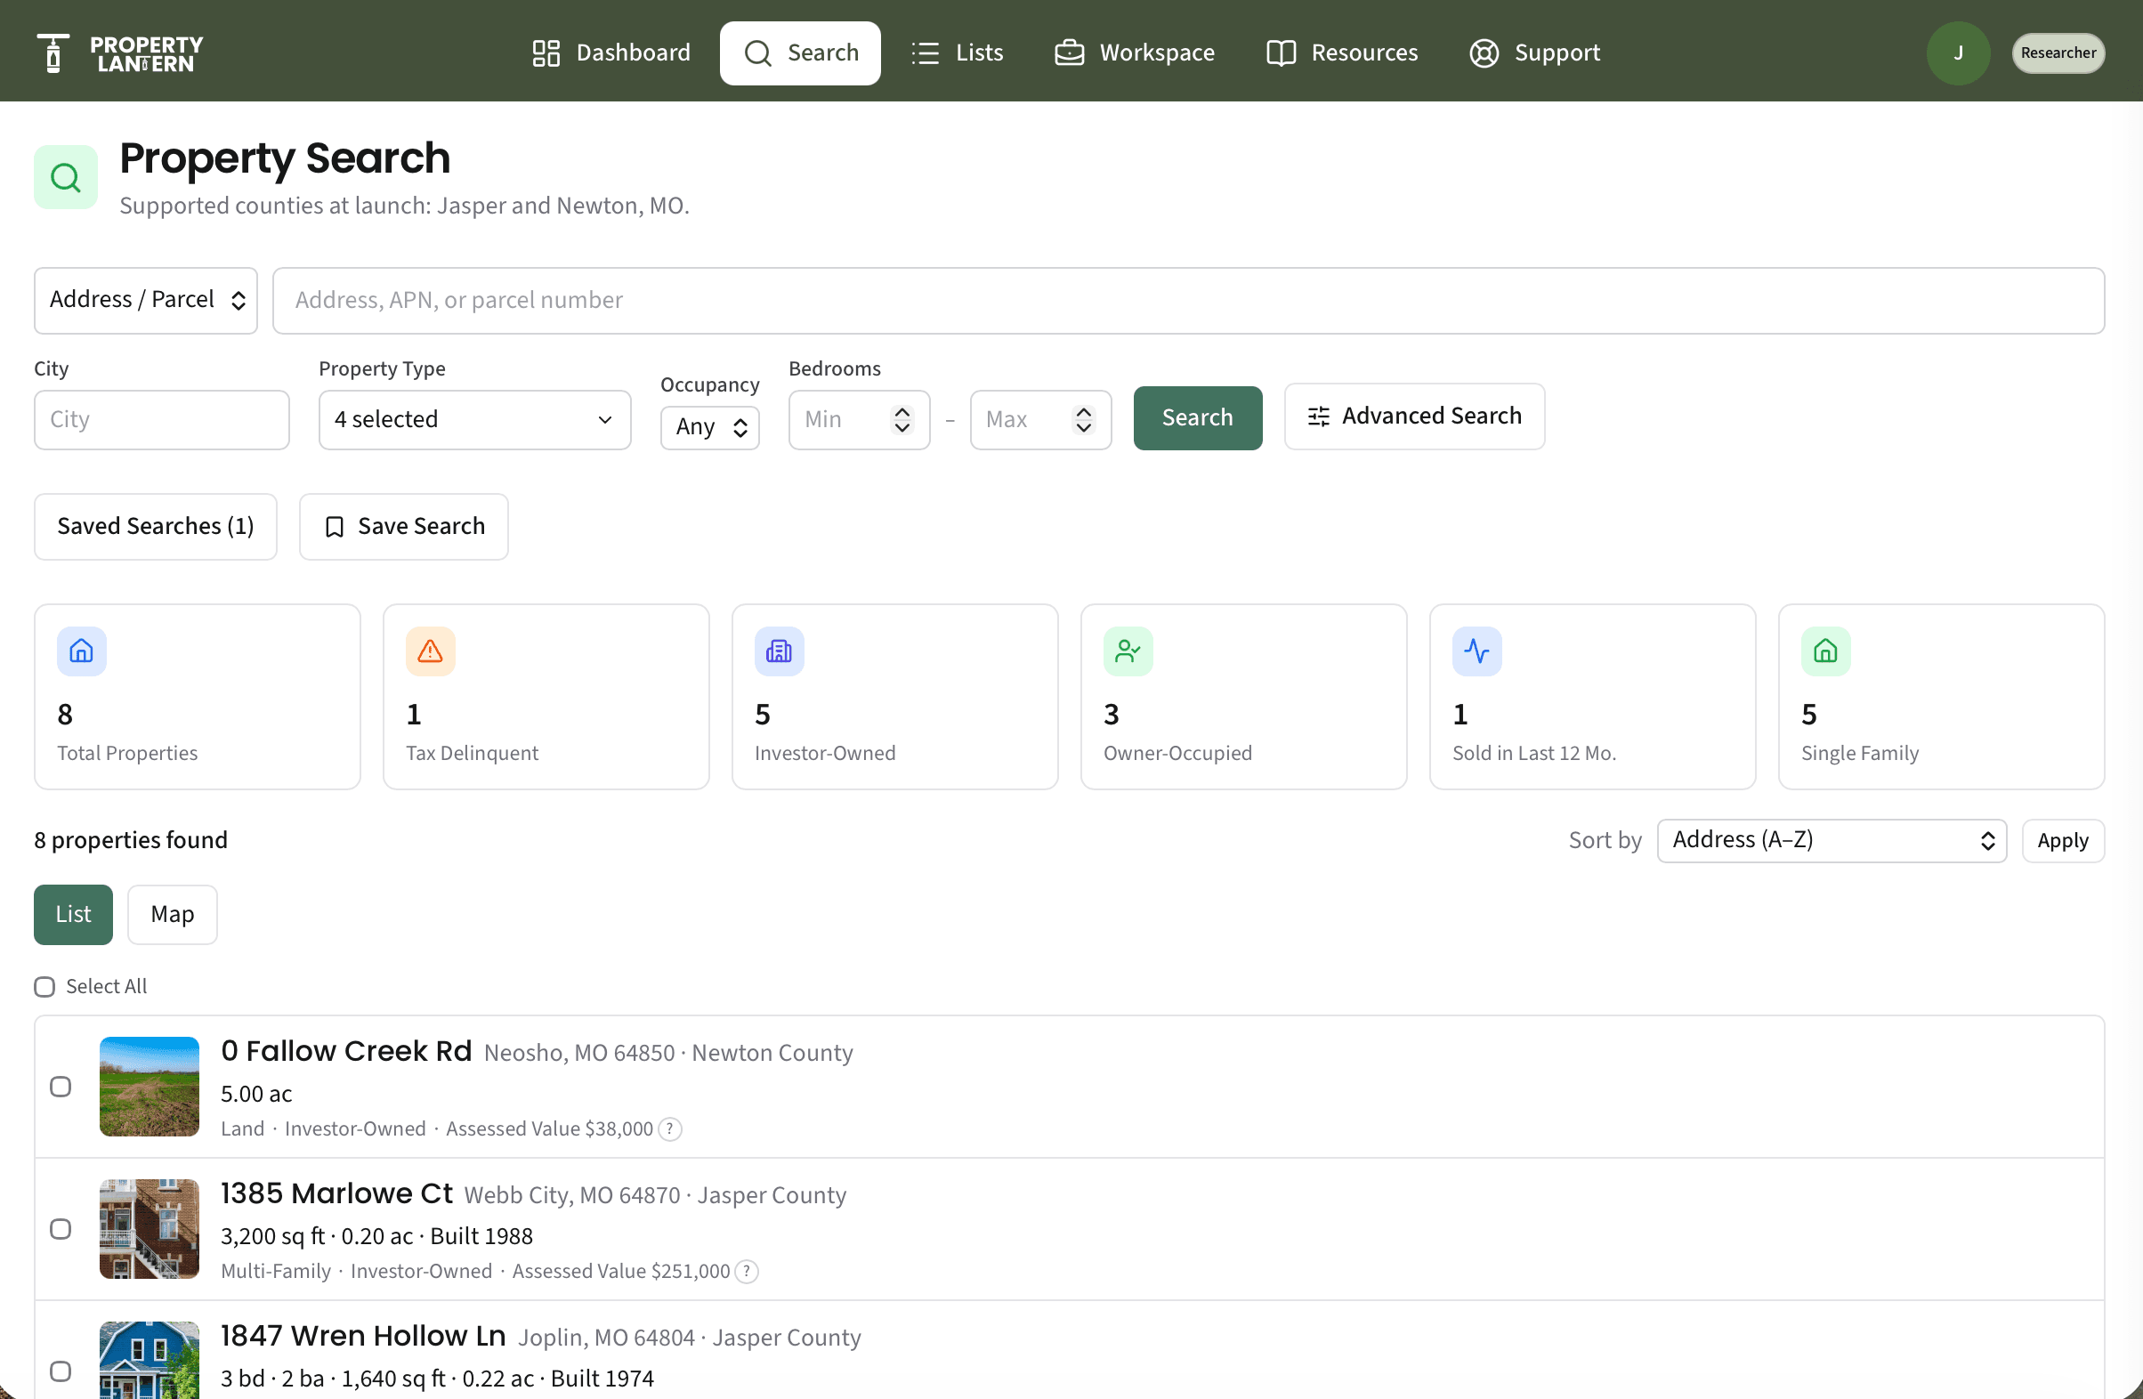Click the Dashboard grid icon

click(x=546, y=53)
